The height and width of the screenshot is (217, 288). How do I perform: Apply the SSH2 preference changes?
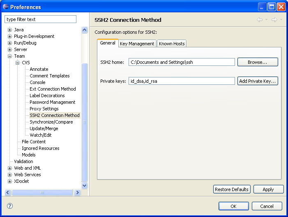268,189
